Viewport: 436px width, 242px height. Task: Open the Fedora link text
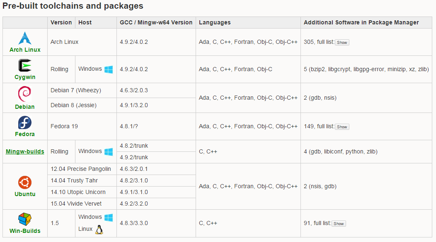click(x=25, y=134)
